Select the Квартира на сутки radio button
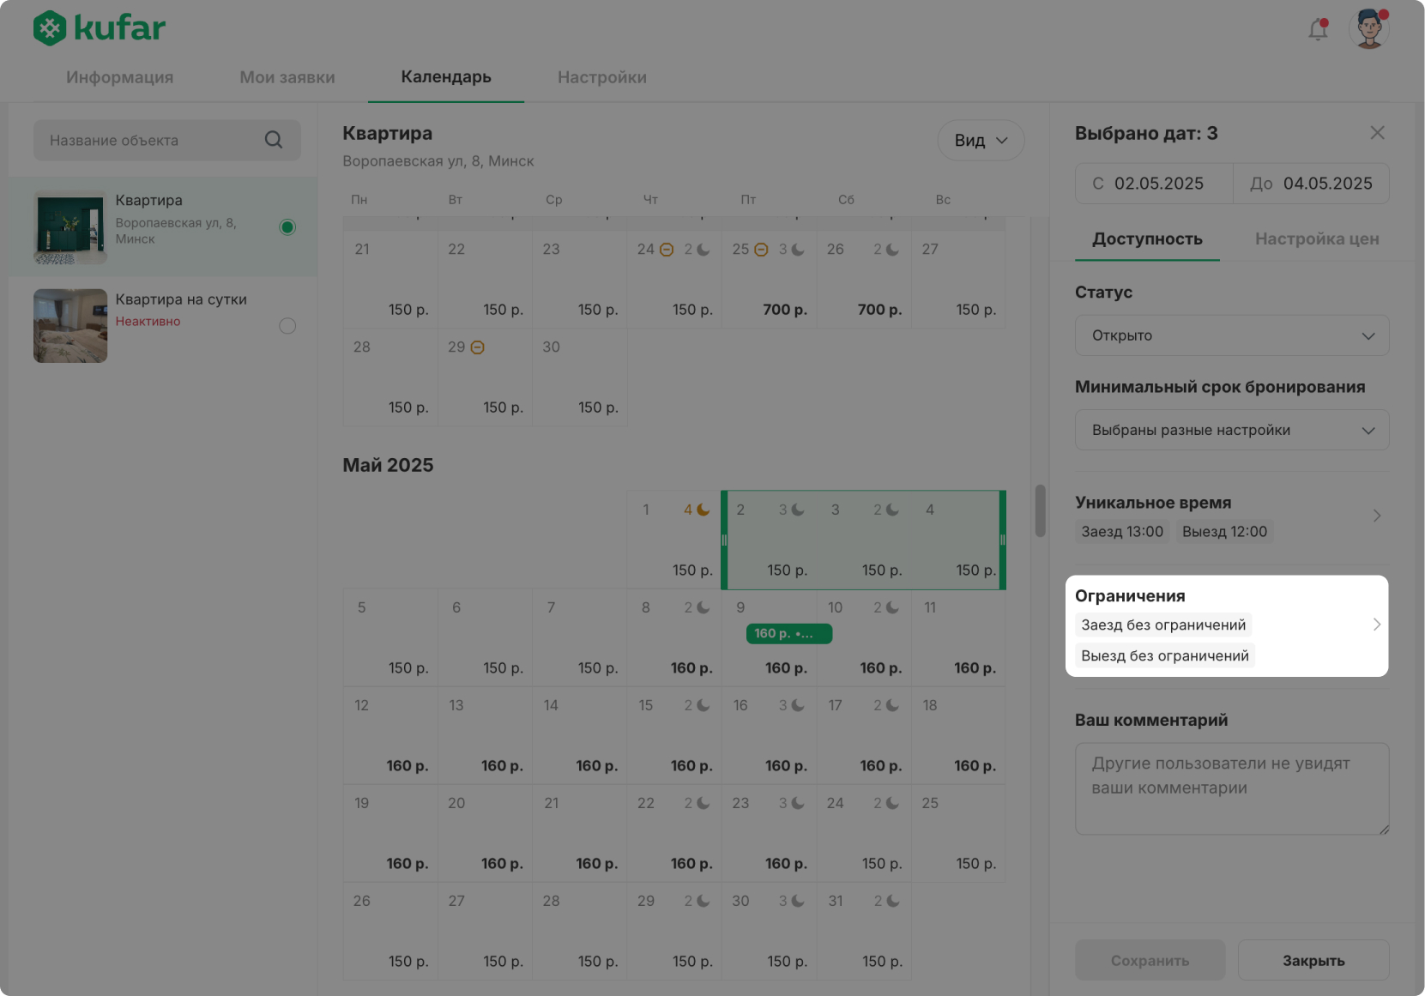1425x996 pixels. 287,326
